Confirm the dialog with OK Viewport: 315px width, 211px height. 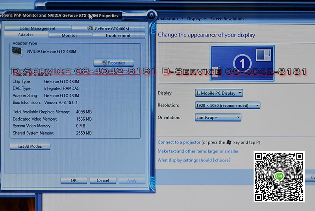pyautogui.click(x=74, y=180)
